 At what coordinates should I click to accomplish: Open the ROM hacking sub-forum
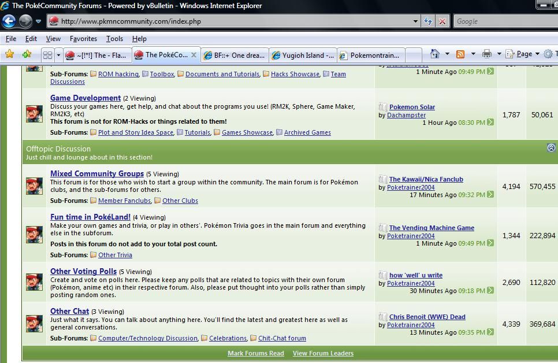118,74
